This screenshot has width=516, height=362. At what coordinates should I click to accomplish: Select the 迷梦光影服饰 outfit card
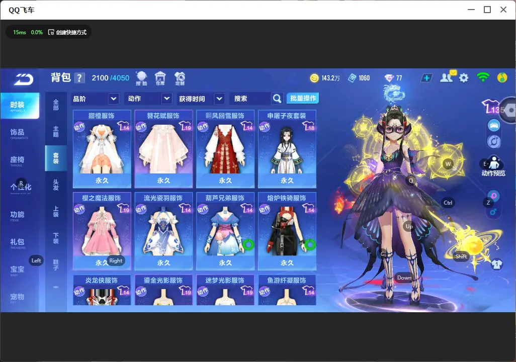tap(225, 290)
